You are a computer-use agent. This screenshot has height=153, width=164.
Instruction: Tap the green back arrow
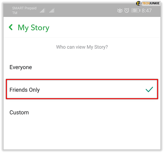tap(11, 27)
